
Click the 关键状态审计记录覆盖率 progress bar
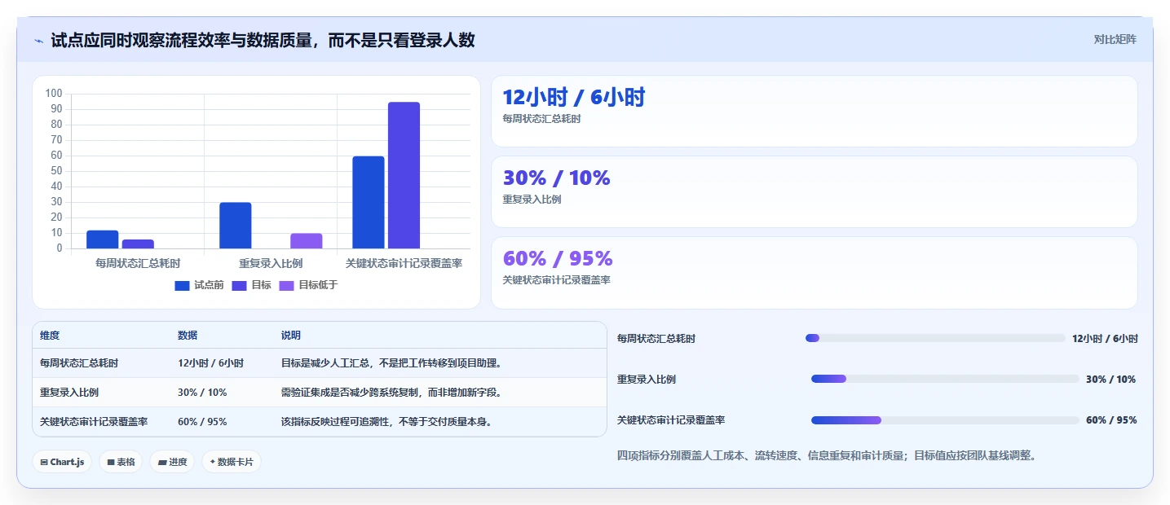[945, 420]
